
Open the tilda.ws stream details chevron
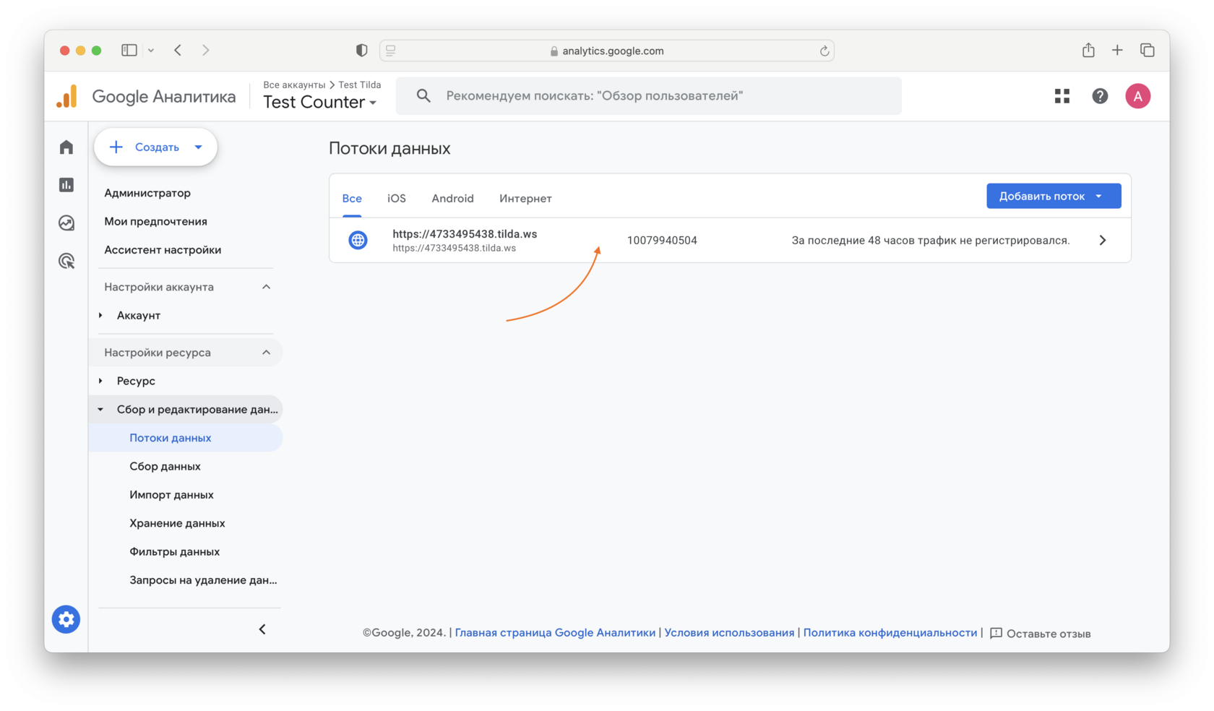click(x=1103, y=240)
